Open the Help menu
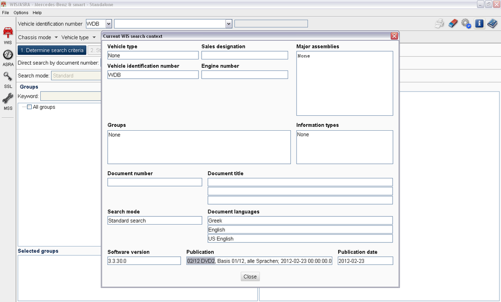This screenshot has width=501, height=302. pos(37,13)
